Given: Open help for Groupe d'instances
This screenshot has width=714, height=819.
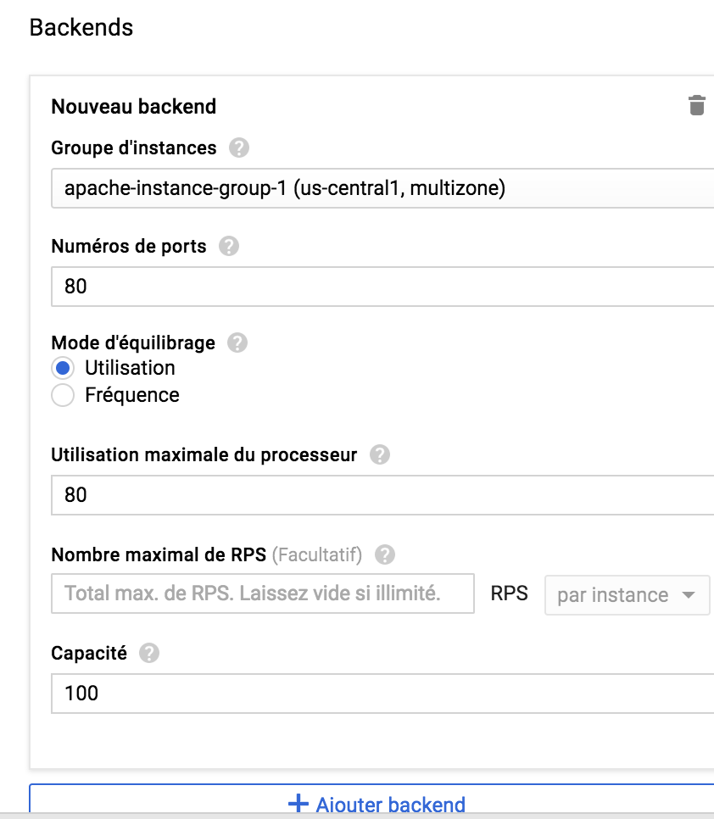Looking at the screenshot, I should (237, 147).
